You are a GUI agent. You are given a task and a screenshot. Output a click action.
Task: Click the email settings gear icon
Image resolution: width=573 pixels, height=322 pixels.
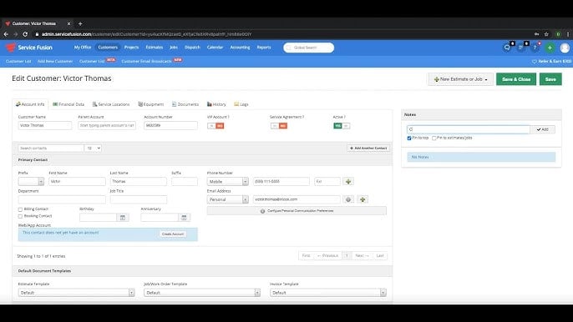348,199
